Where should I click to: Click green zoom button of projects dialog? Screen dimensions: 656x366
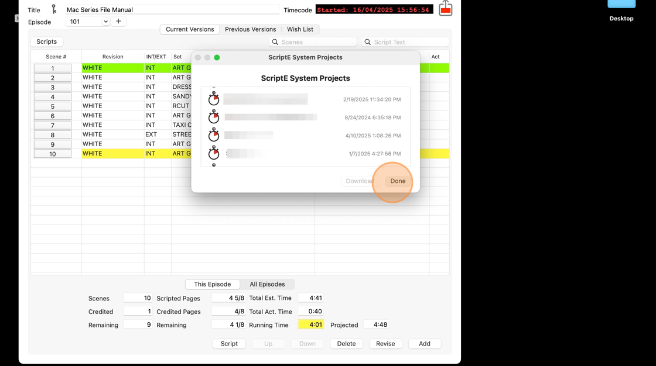pyautogui.click(x=217, y=57)
